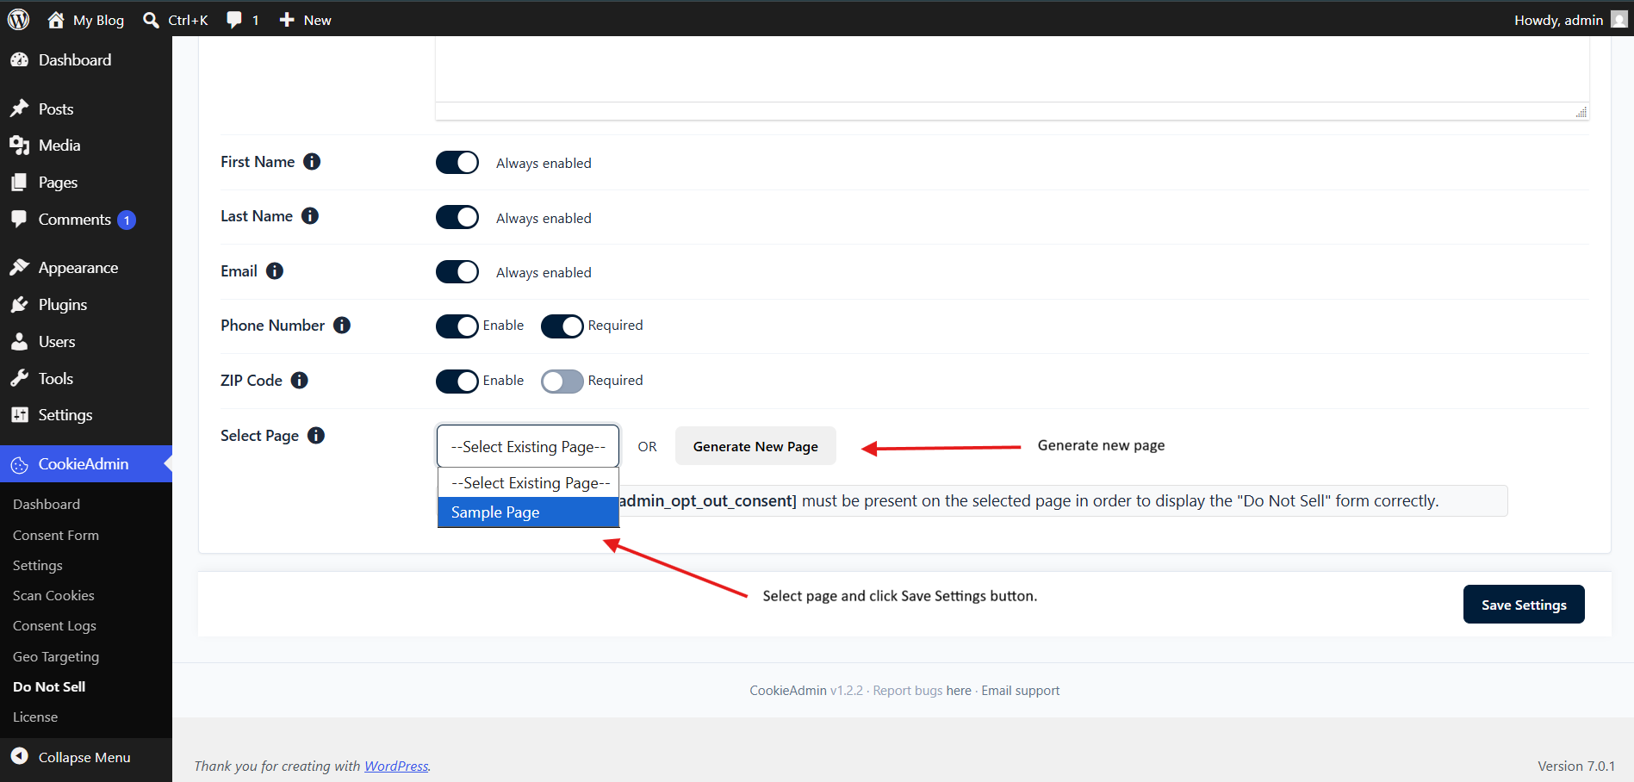
Task: Click info icon beside ZIP Code
Action: click(x=299, y=381)
